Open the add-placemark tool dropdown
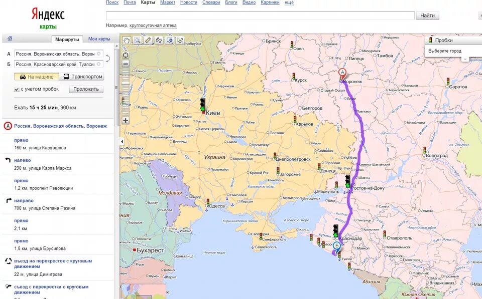The image size is (482, 299). click(x=170, y=40)
